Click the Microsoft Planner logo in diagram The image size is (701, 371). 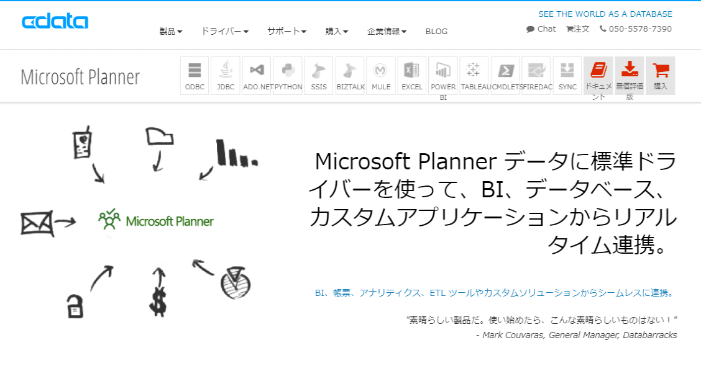point(156,219)
